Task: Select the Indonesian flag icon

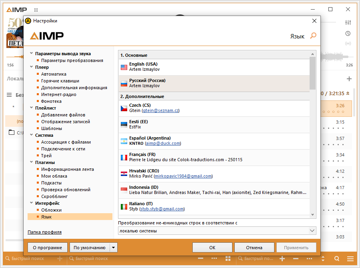Action: click(124, 190)
